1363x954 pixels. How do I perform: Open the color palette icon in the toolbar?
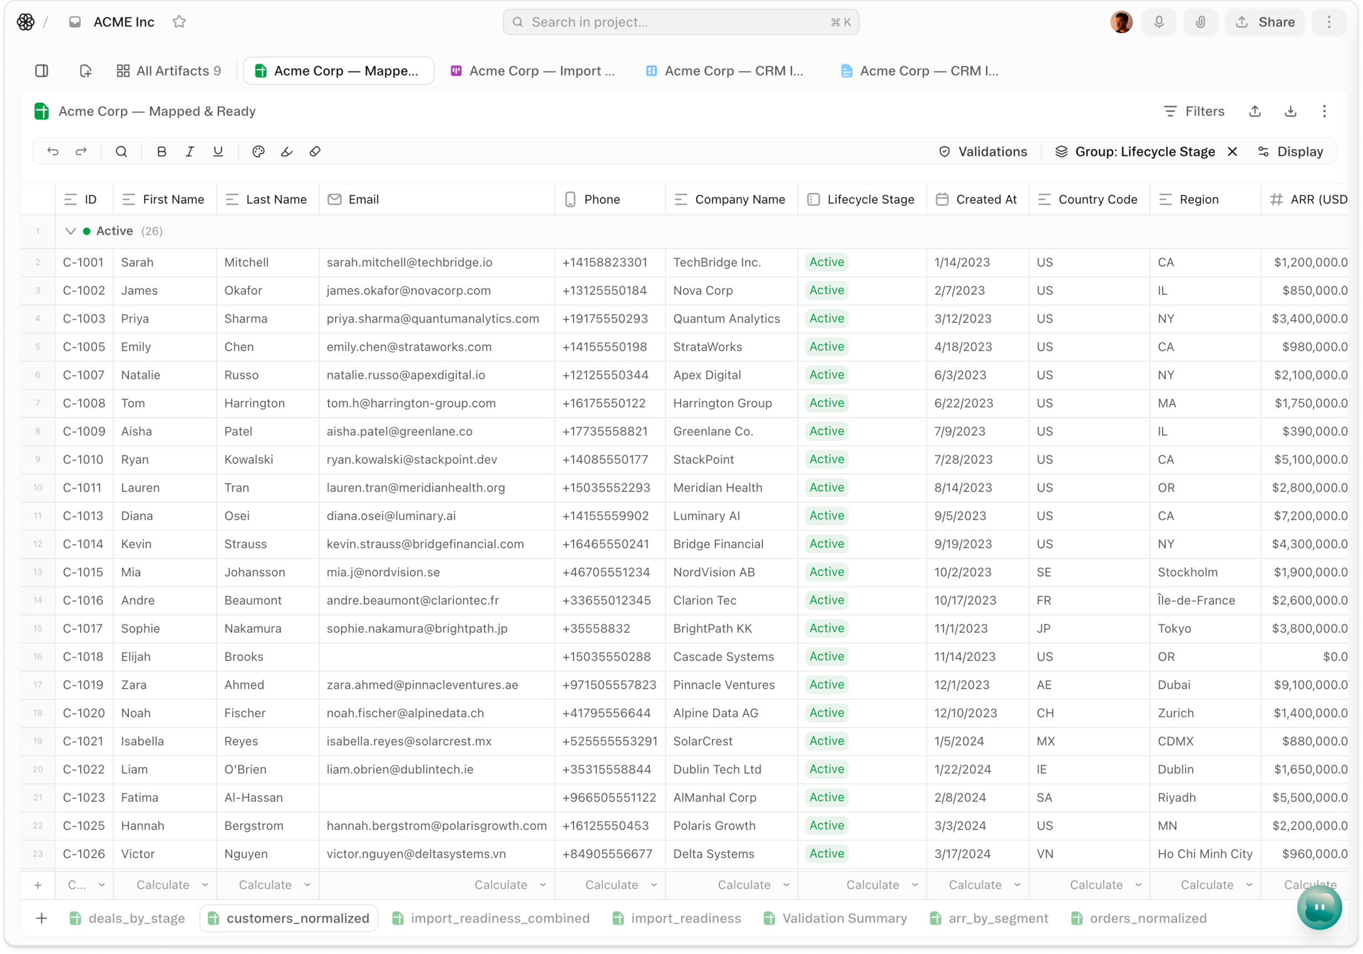[x=258, y=151]
